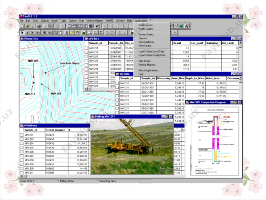Select the Marquee Select tool
Image resolution: width=266 pixels, height=200 pixels.
pyautogui.click(x=27, y=33)
